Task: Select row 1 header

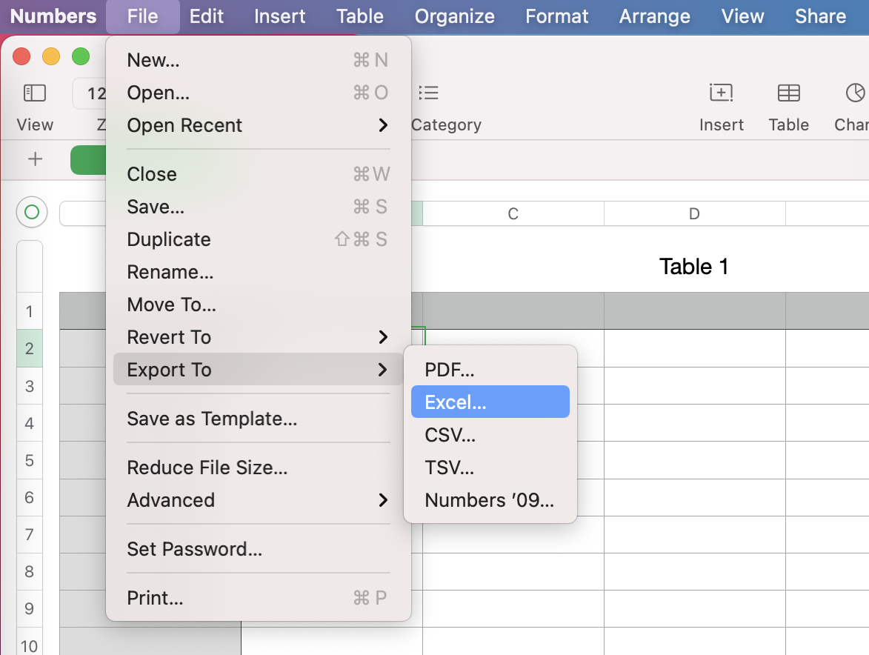Action: click(x=30, y=311)
